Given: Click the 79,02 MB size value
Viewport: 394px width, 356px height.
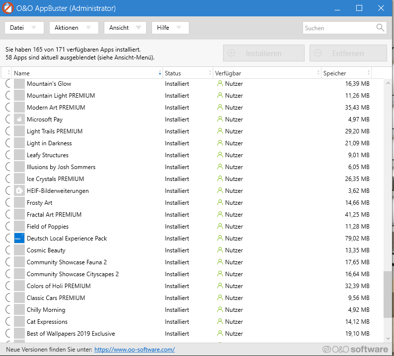Looking at the screenshot, I should [357, 238].
